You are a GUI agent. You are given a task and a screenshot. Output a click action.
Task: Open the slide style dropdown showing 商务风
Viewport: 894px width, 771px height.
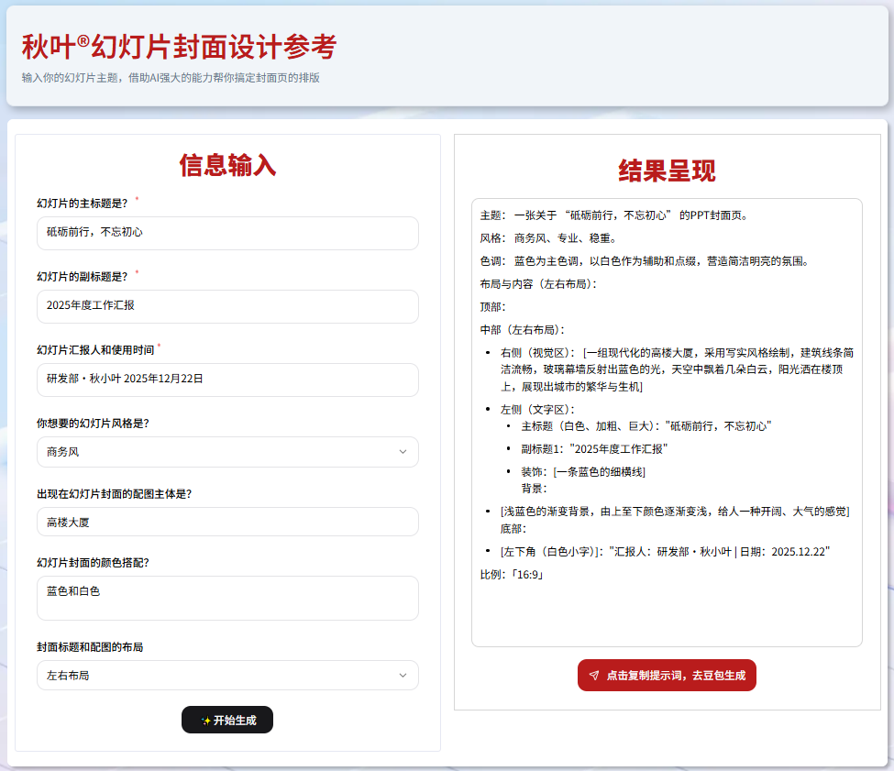coord(227,452)
